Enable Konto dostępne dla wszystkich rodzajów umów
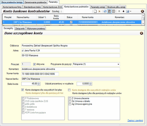Screen dimensions: 147x126 [69, 90]
